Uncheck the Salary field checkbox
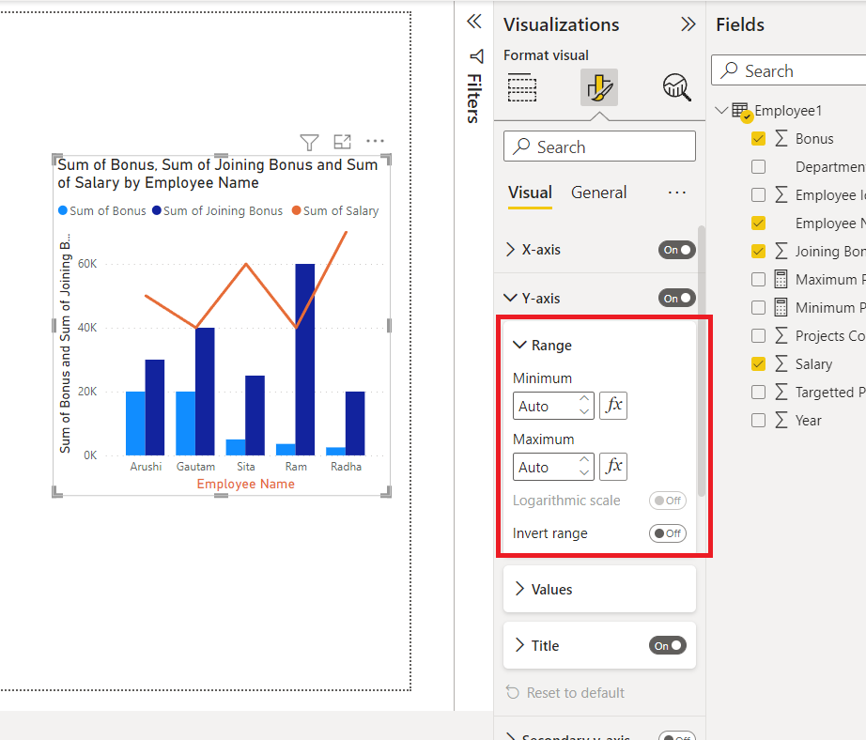866x740 pixels. (x=758, y=364)
